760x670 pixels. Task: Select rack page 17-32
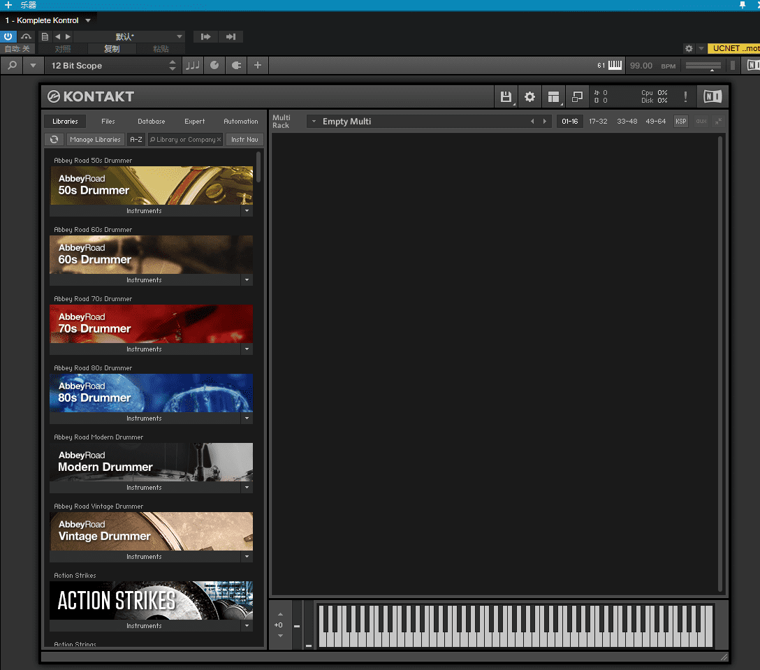tap(598, 121)
